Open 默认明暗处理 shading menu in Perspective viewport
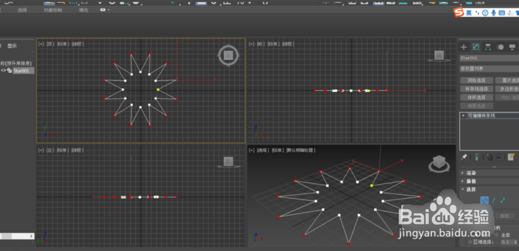 [301, 150]
